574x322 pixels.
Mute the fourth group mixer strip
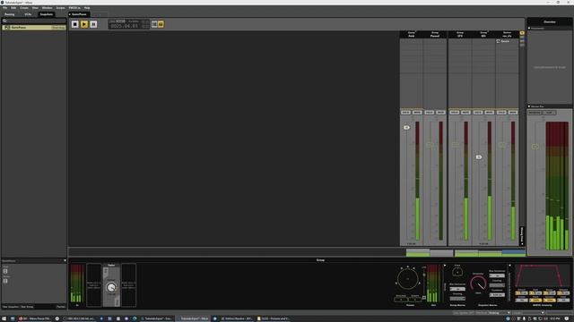click(490, 113)
